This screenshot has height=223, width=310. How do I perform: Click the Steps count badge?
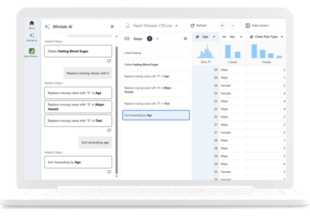click(150, 39)
